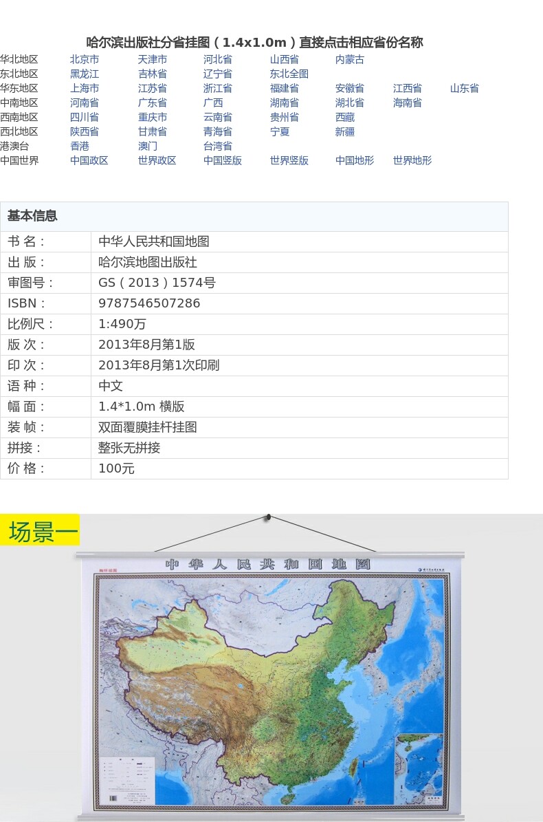Open the 贵州省 map link

(285, 117)
